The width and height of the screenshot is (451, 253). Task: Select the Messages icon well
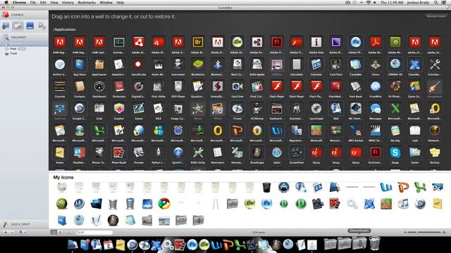376,108
